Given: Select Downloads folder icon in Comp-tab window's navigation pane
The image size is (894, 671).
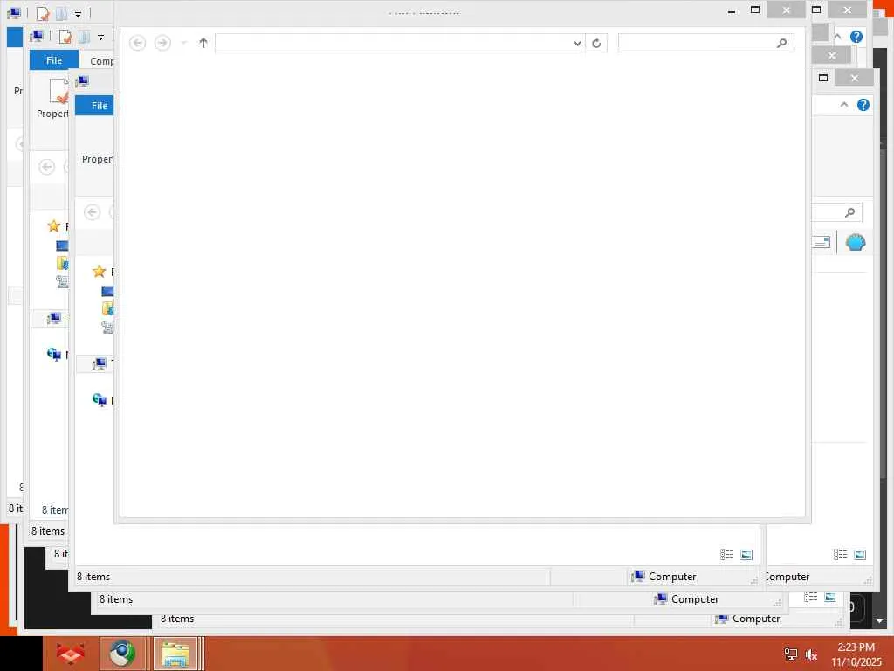Looking at the screenshot, I should coord(62,263).
